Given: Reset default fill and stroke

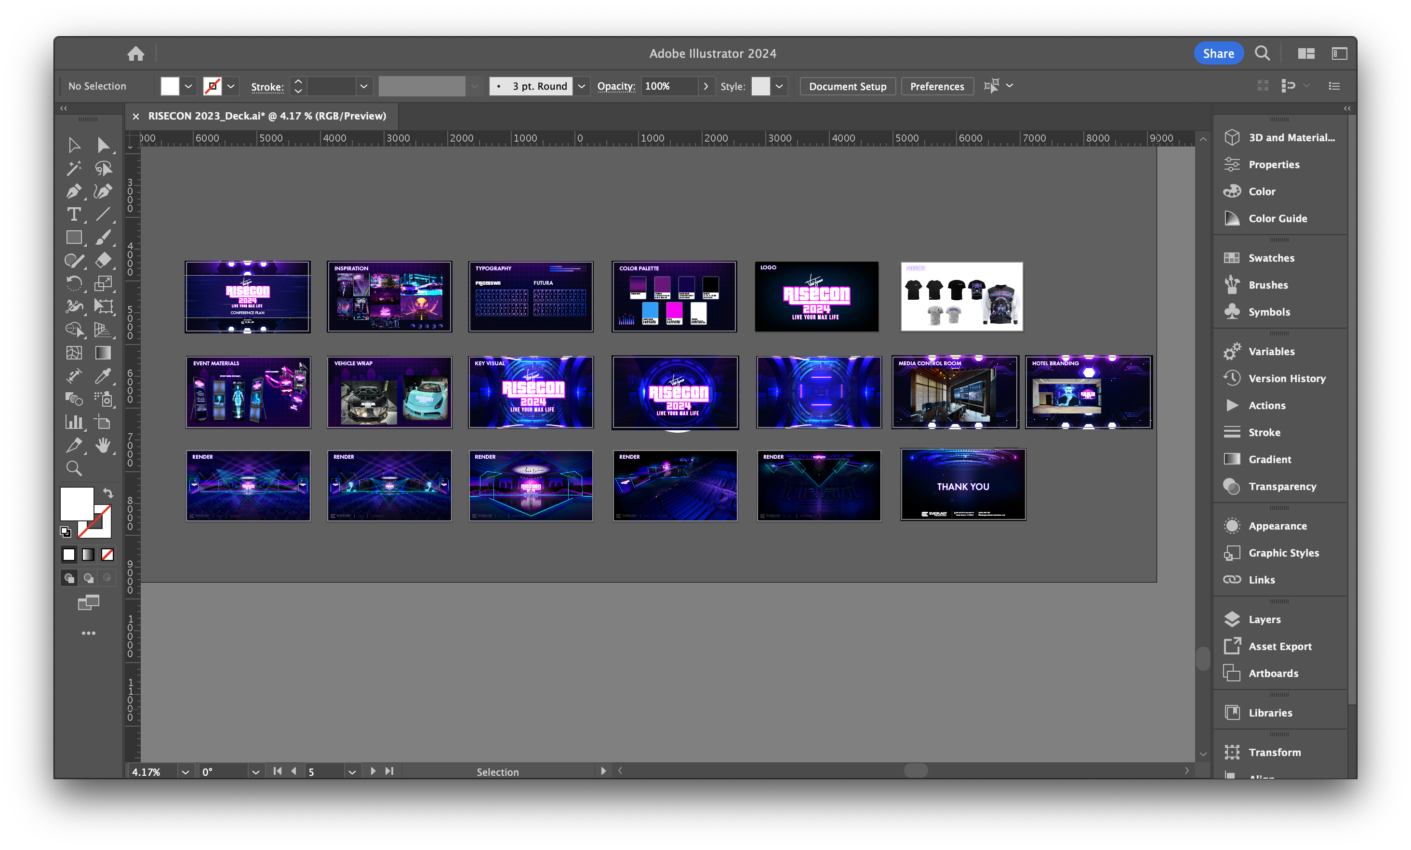Looking at the screenshot, I should pyautogui.click(x=65, y=532).
